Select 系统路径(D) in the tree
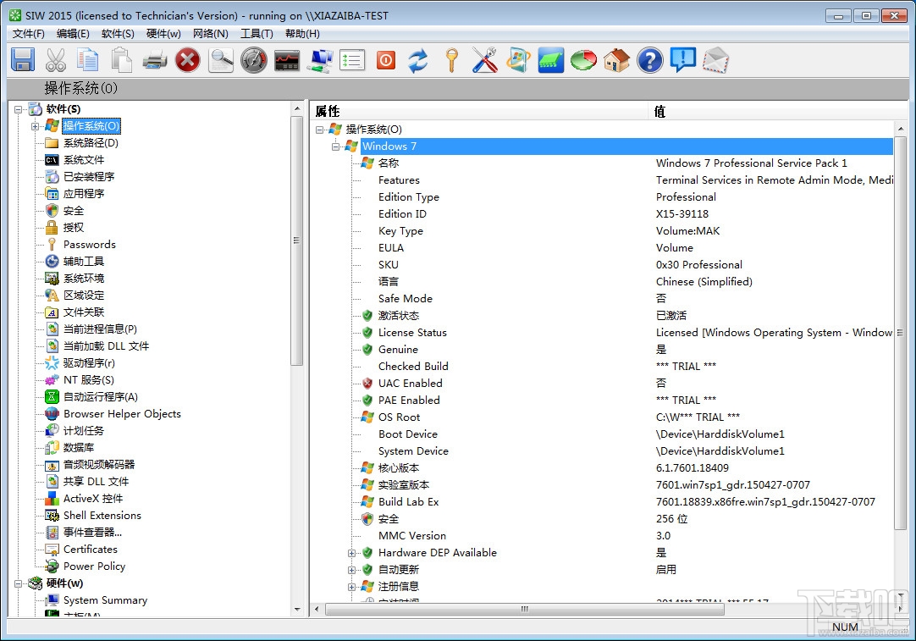 pos(91,143)
